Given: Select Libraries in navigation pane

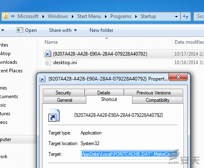Looking at the screenshot, I should click(3, 88).
